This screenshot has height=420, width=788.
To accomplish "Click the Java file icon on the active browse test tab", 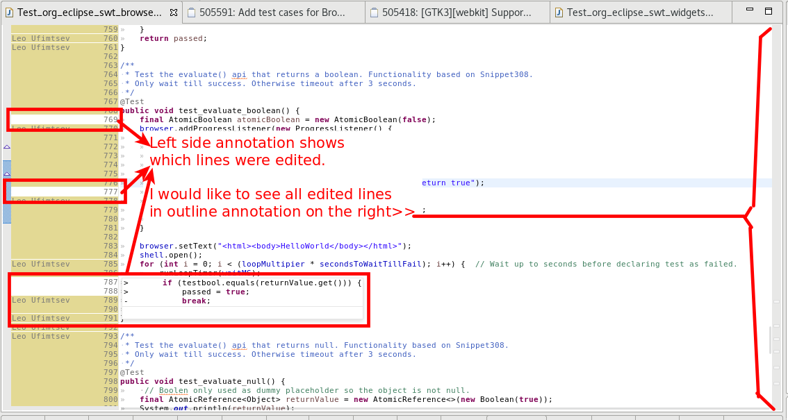I will point(8,12).
